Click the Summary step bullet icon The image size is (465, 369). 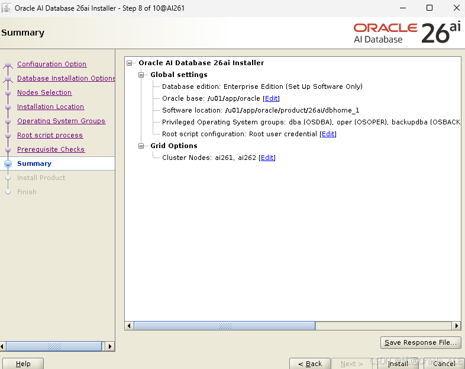click(8, 163)
